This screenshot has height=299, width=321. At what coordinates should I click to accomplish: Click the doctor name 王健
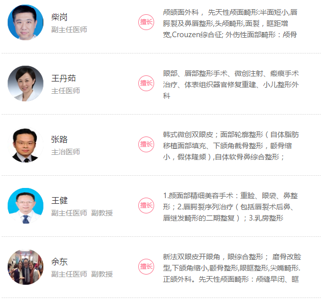tap(59, 201)
